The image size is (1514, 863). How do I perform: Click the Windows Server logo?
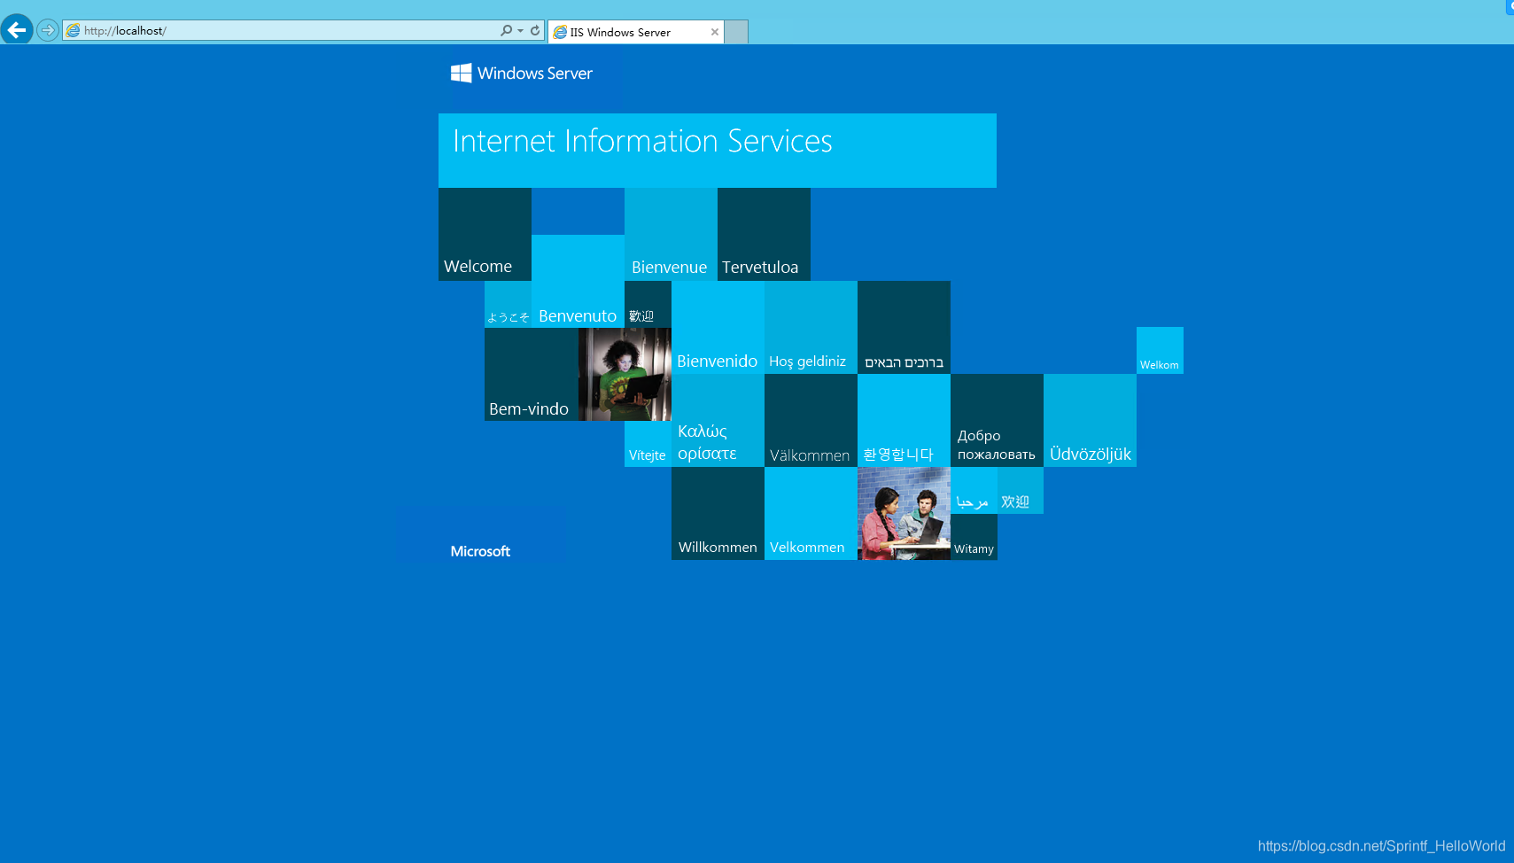(x=522, y=73)
